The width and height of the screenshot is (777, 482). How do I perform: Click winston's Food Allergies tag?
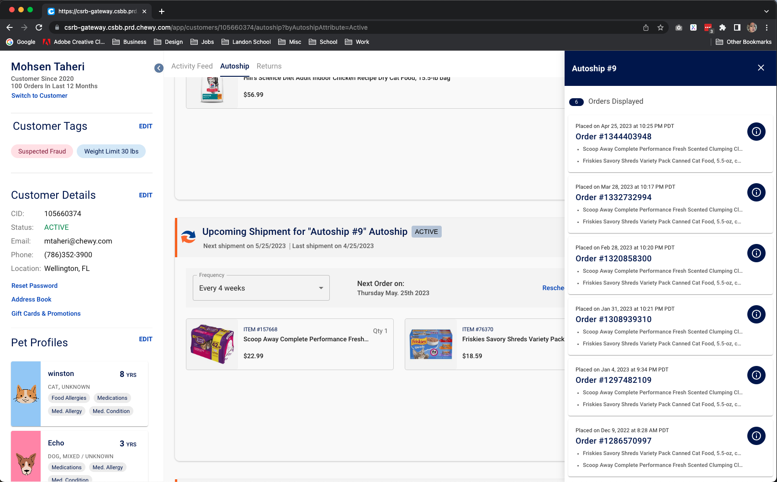click(69, 398)
